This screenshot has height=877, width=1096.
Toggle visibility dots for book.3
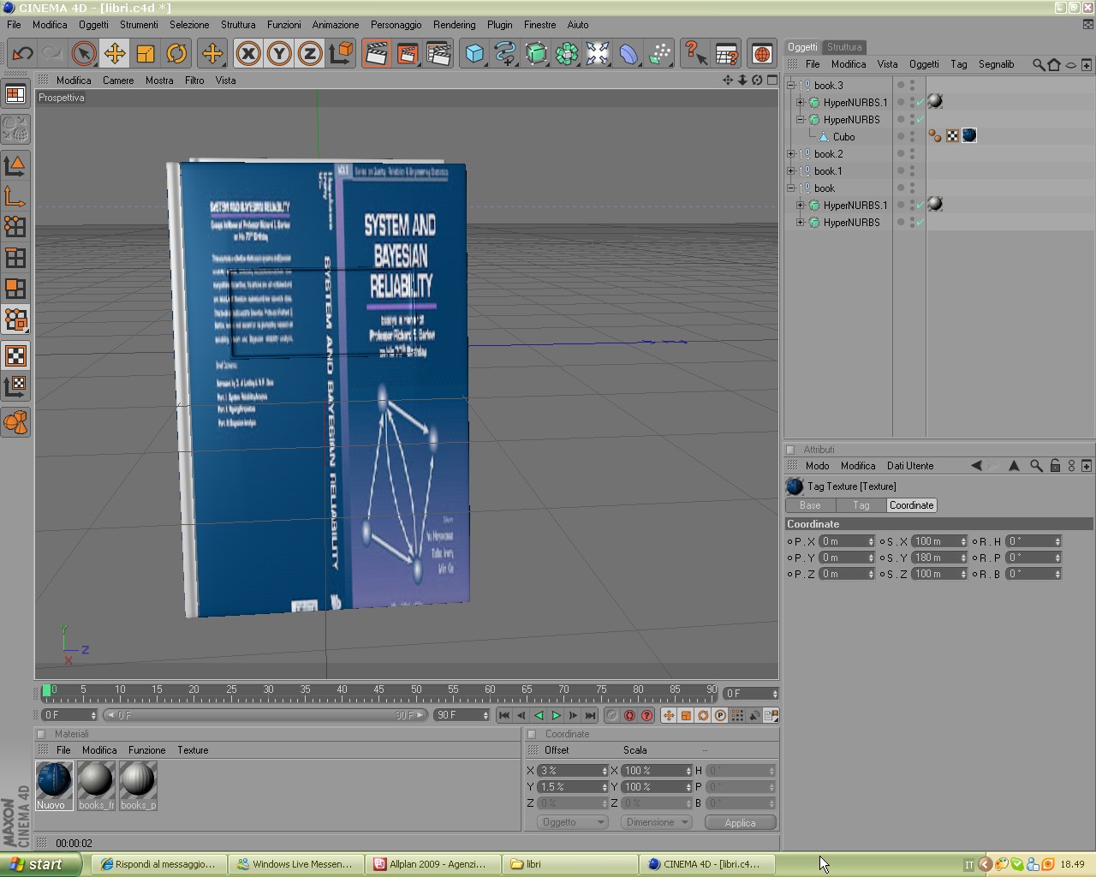pos(912,85)
